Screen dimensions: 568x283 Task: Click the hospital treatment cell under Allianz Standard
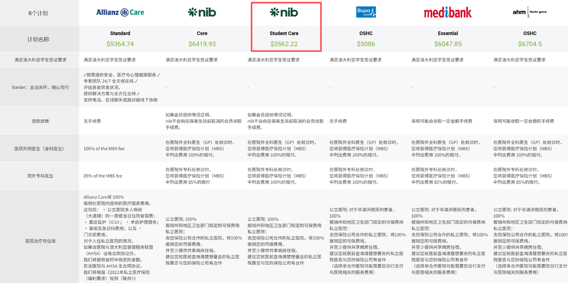click(122, 238)
